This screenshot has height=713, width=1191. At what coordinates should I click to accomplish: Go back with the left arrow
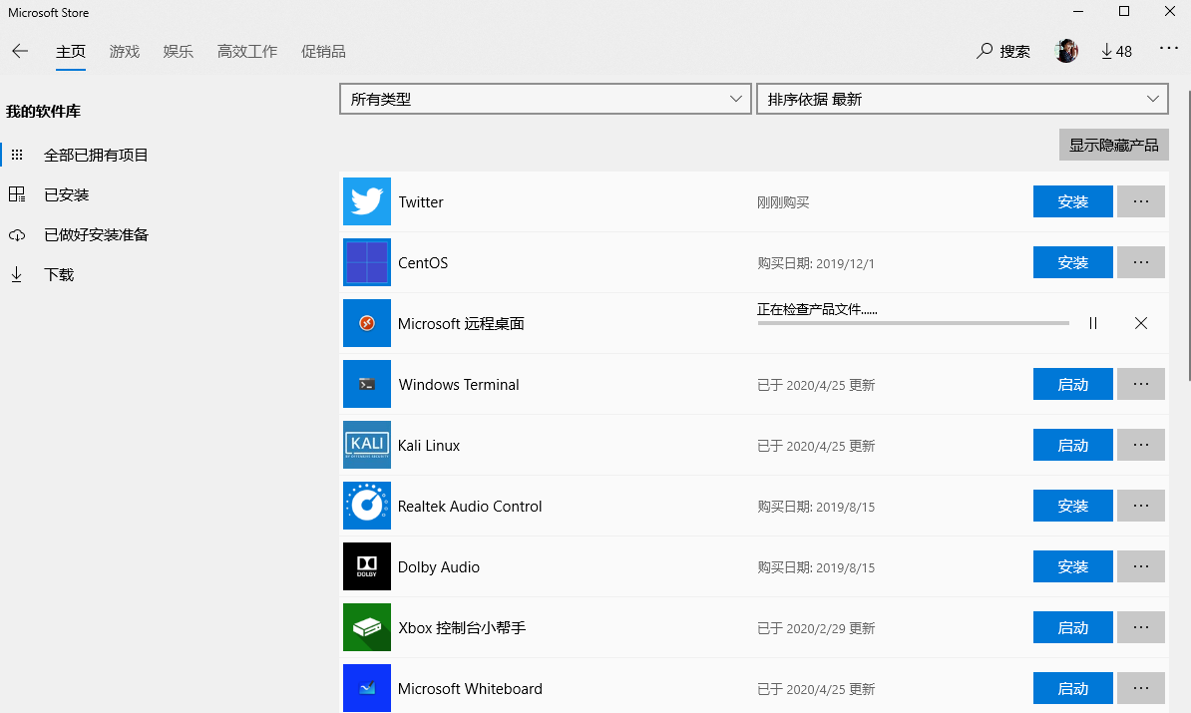[21, 51]
